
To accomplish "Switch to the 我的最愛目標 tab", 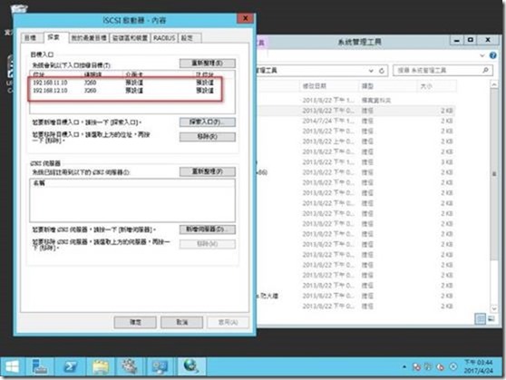I will click(89, 38).
